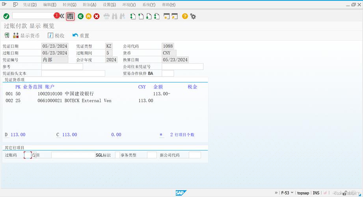363x197 pixels.
Task: Generate a shortcut icon in toolbar
Action: [175, 16]
